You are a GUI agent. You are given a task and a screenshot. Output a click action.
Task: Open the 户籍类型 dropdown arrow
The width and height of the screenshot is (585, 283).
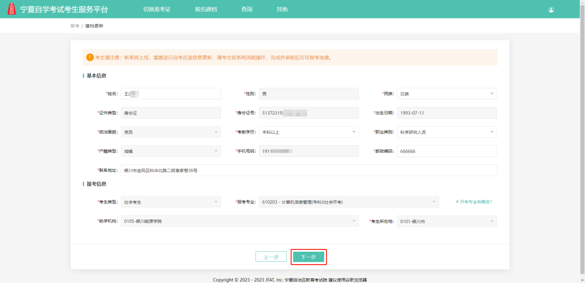coord(216,151)
